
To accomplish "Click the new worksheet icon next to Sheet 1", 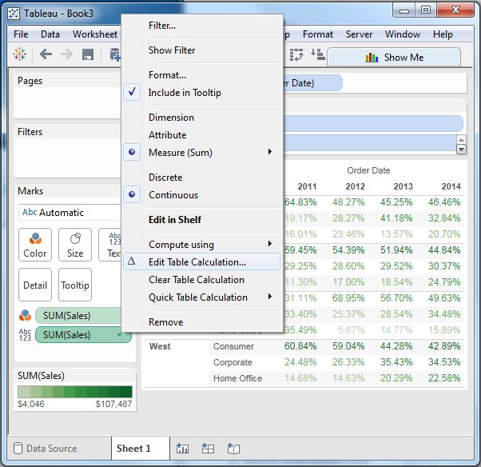I will point(182,449).
